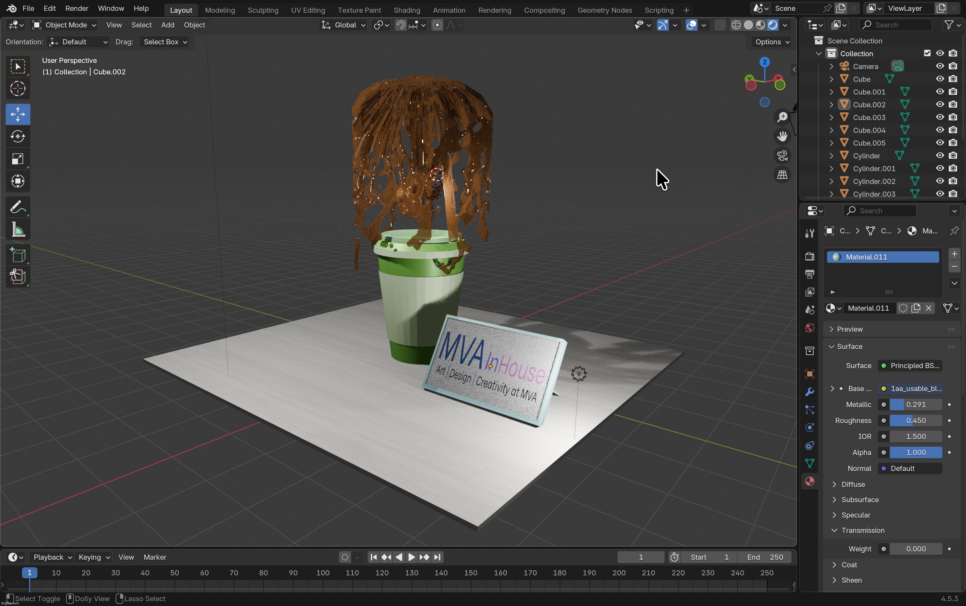
Task: Jump to the last frame
Action: click(438, 557)
